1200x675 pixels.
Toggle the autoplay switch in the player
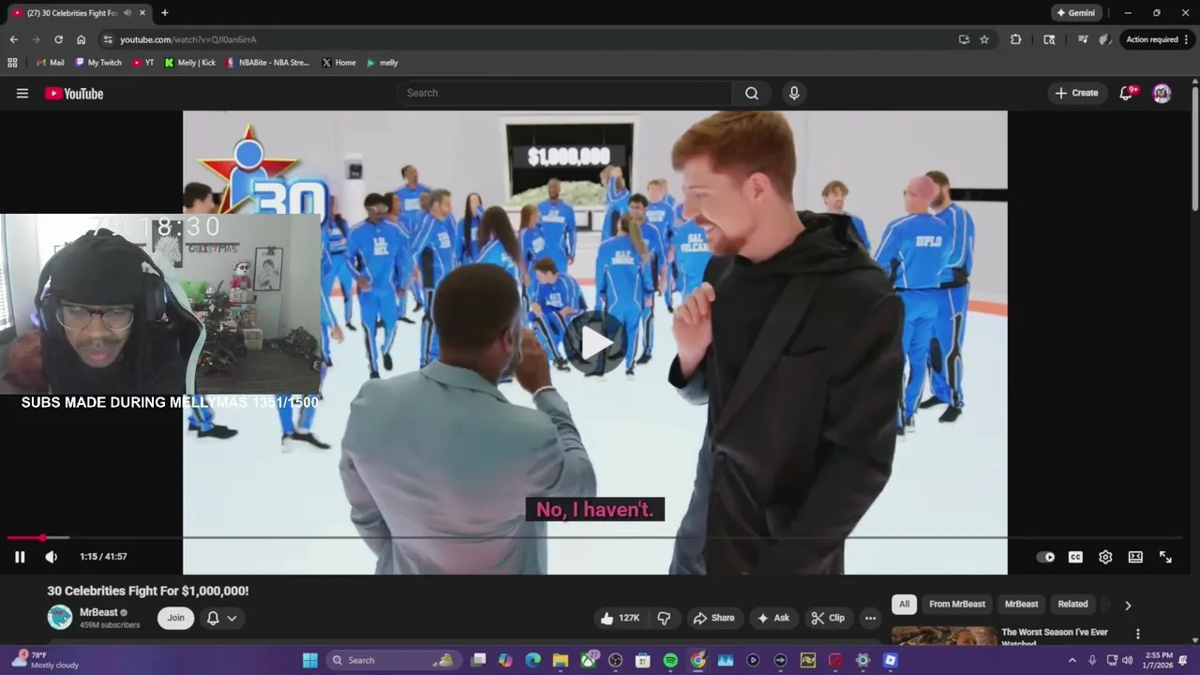(x=1045, y=557)
